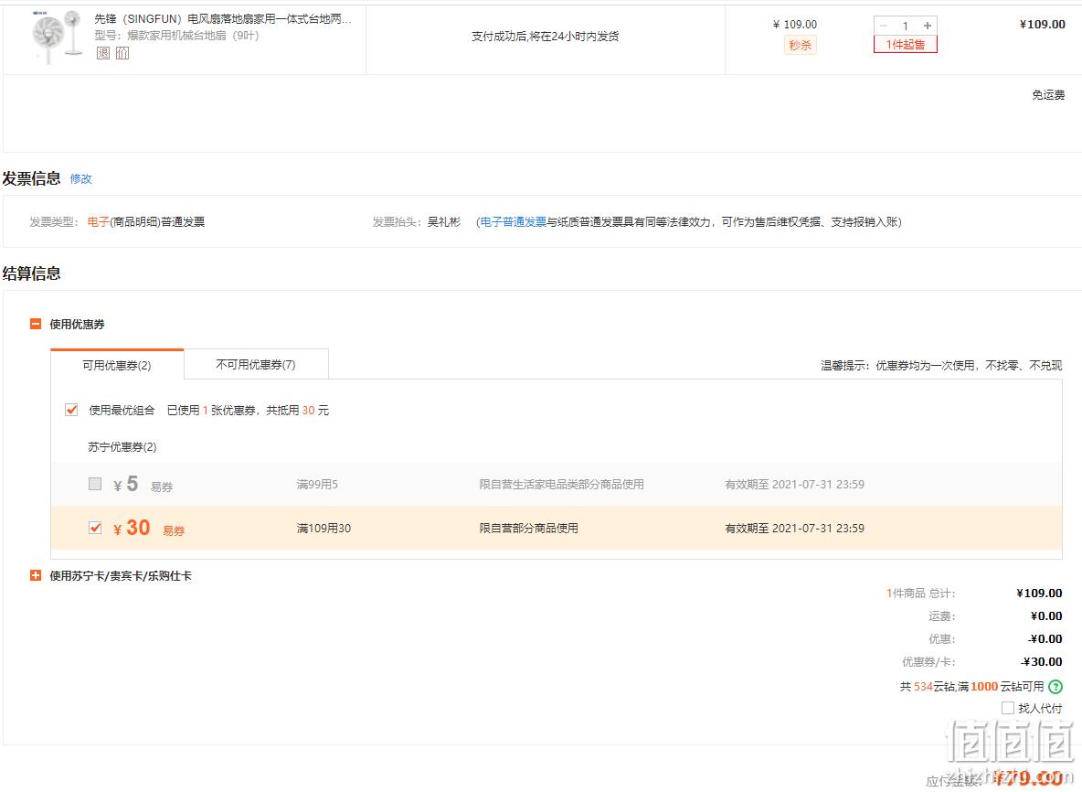Click the 满99用5 coupon condition
The height and width of the screenshot is (792, 1082).
coord(317,484)
